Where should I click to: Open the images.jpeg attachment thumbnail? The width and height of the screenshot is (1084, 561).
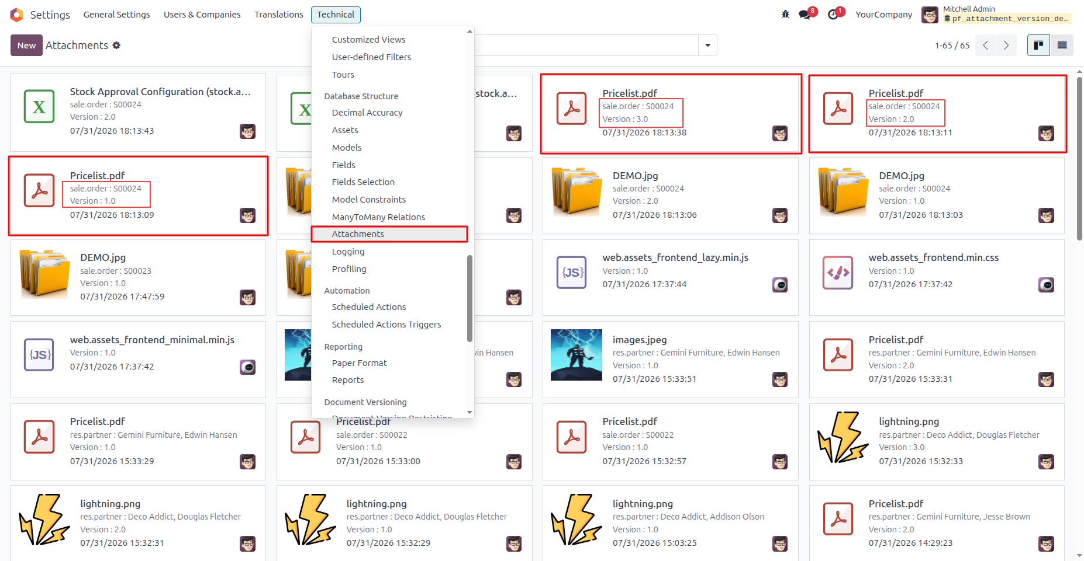[x=576, y=355]
